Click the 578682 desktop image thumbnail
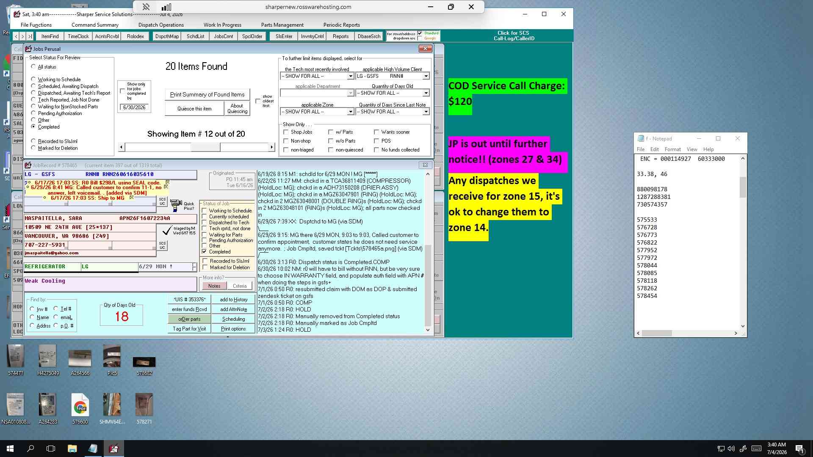 point(144,362)
